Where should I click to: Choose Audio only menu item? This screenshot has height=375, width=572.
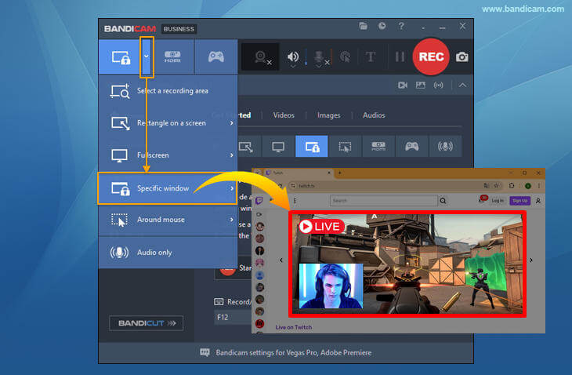pos(168,253)
